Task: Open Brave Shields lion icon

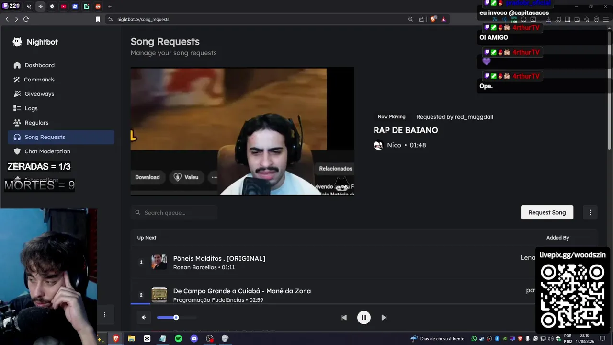Action: point(433,19)
